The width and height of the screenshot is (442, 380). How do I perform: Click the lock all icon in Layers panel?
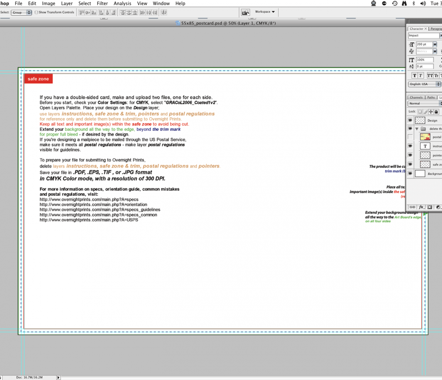click(436, 112)
